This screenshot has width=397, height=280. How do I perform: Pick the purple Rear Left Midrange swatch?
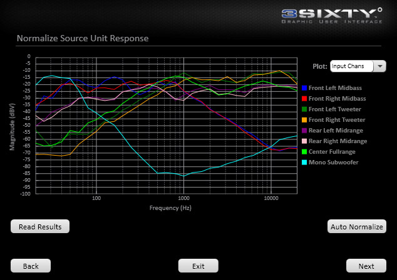(304, 131)
